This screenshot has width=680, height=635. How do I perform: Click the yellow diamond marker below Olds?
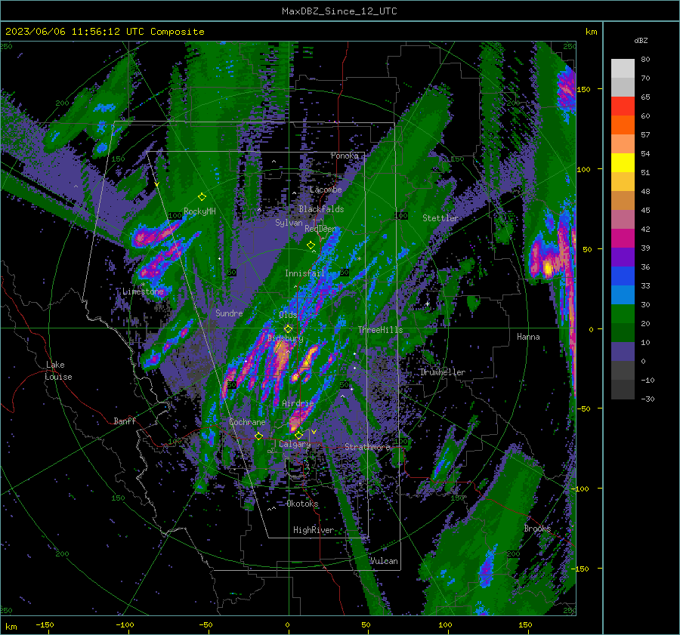click(x=288, y=329)
